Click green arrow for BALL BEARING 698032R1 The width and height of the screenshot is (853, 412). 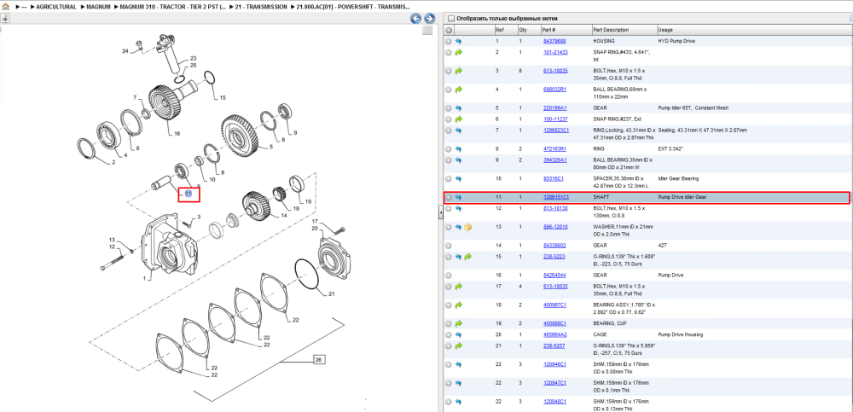(459, 90)
